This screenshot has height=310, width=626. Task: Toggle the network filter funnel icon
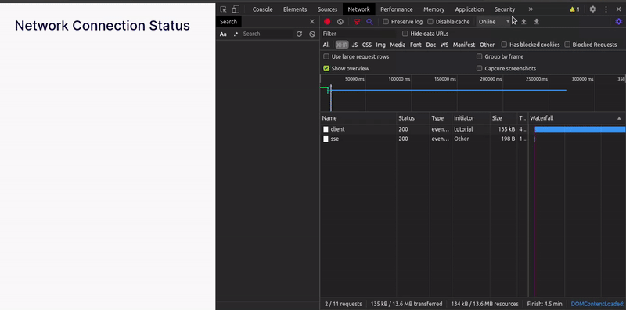pos(357,22)
